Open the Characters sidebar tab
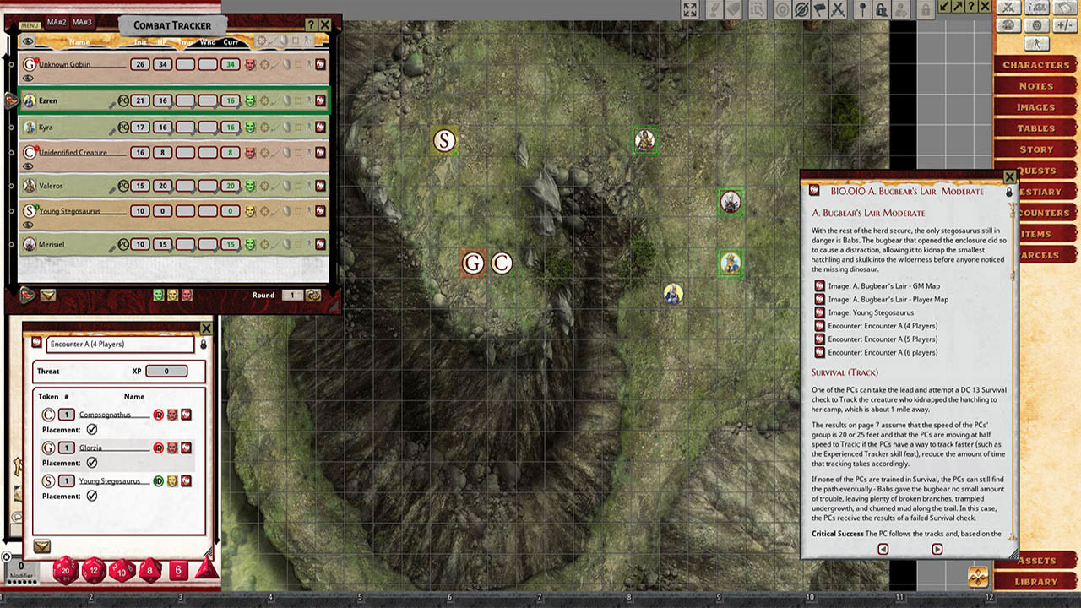The width and height of the screenshot is (1081, 608). point(1035,65)
